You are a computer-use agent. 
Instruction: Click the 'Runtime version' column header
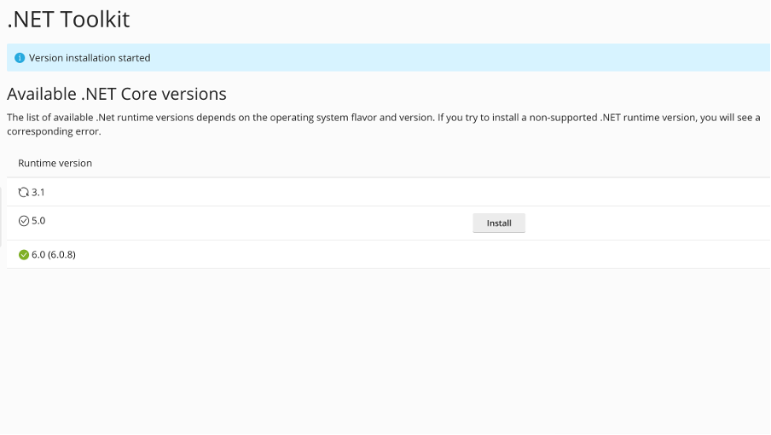click(x=55, y=163)
